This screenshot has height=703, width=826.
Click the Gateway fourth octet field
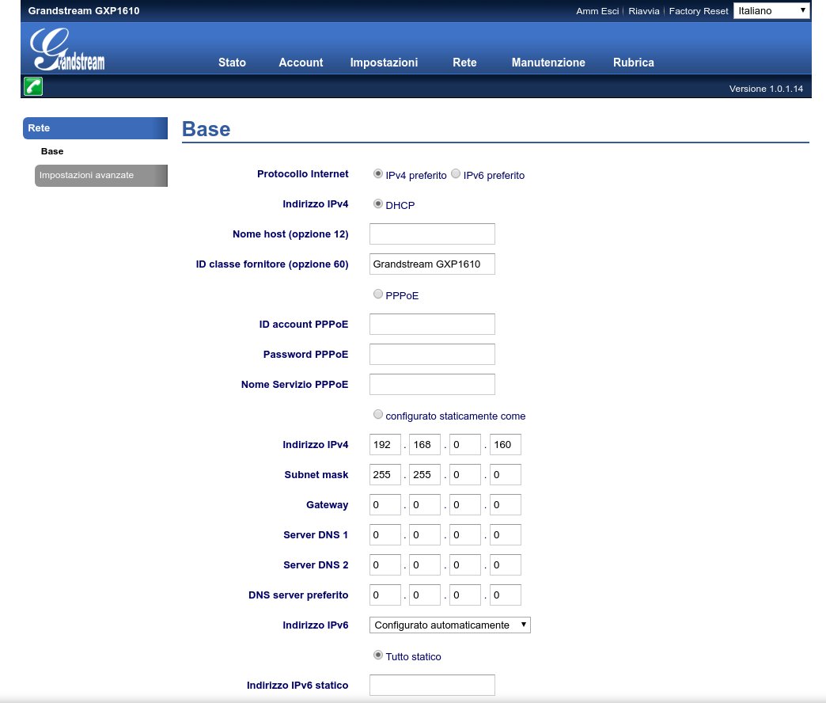[x=506, y=504]
